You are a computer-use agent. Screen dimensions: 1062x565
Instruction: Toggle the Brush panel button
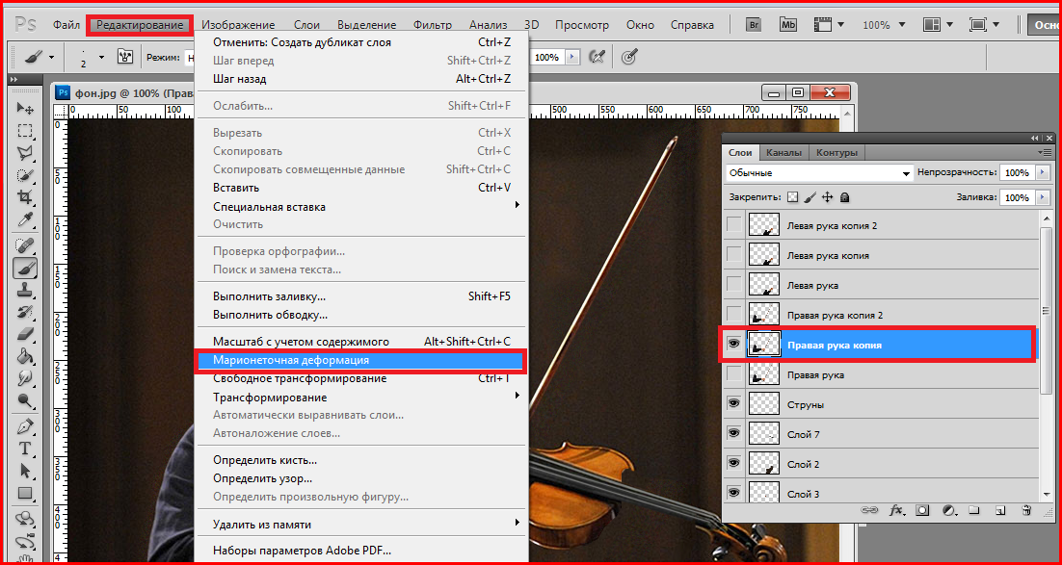(124, 58)
